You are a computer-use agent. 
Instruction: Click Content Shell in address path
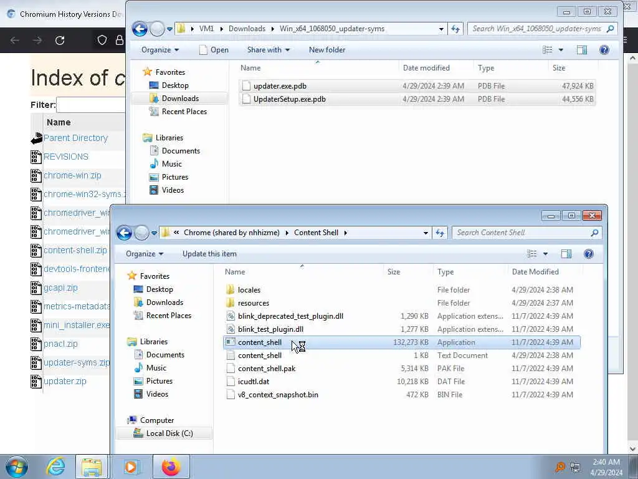[x=316, y=233]
